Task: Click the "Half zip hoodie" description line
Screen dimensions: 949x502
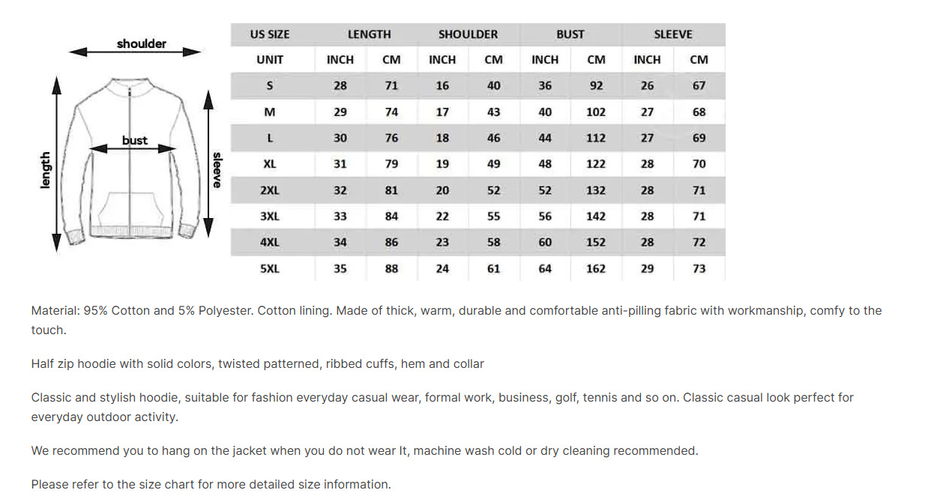Action: (x=257, y=363)
